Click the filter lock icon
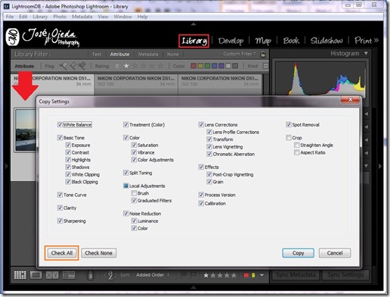Viewport: 390px width, 297px height. click(263, 54)
